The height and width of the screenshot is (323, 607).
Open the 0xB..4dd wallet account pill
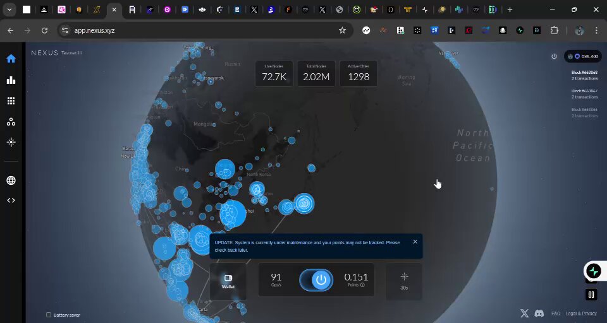583,56
